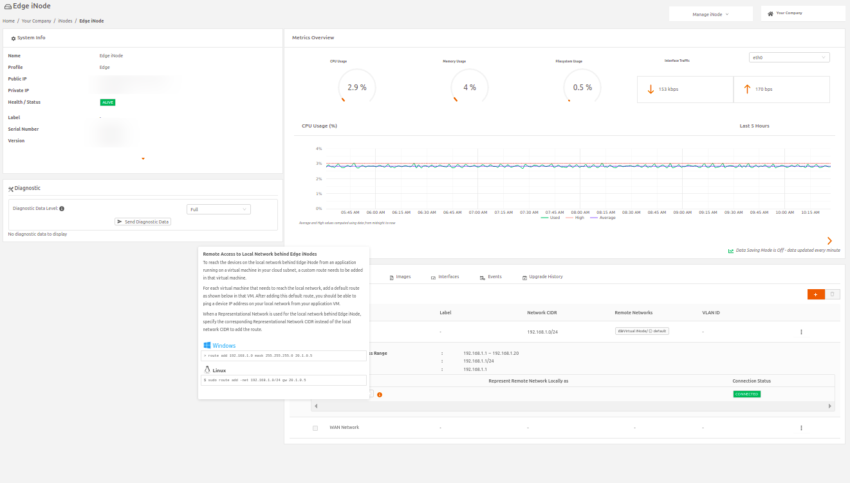Toggle the Average legend series
Screen dimensions: 850x483
[x=603, y=218]
